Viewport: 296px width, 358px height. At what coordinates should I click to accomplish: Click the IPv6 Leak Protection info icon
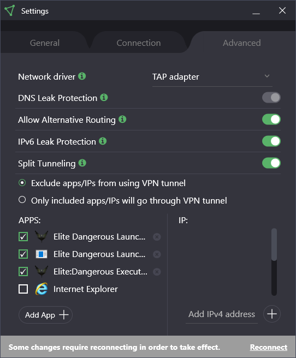click(103, 141)
